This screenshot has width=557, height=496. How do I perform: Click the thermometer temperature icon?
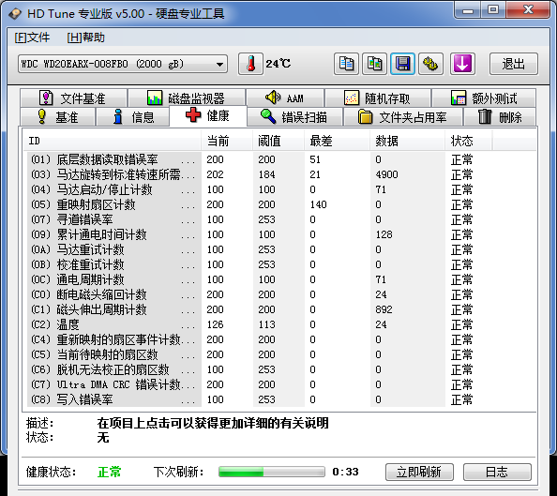250,64
